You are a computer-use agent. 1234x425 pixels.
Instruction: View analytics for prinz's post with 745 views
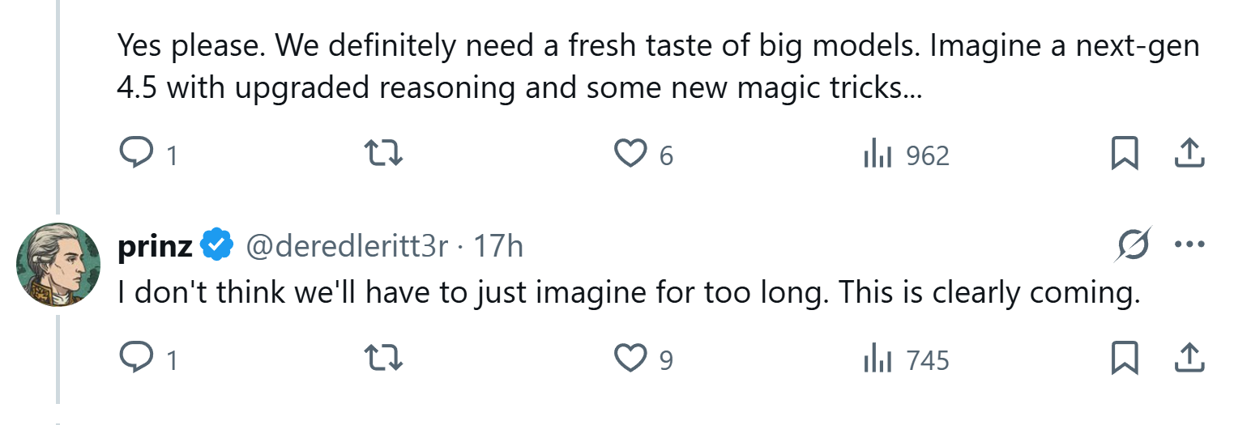coord(878,358)
